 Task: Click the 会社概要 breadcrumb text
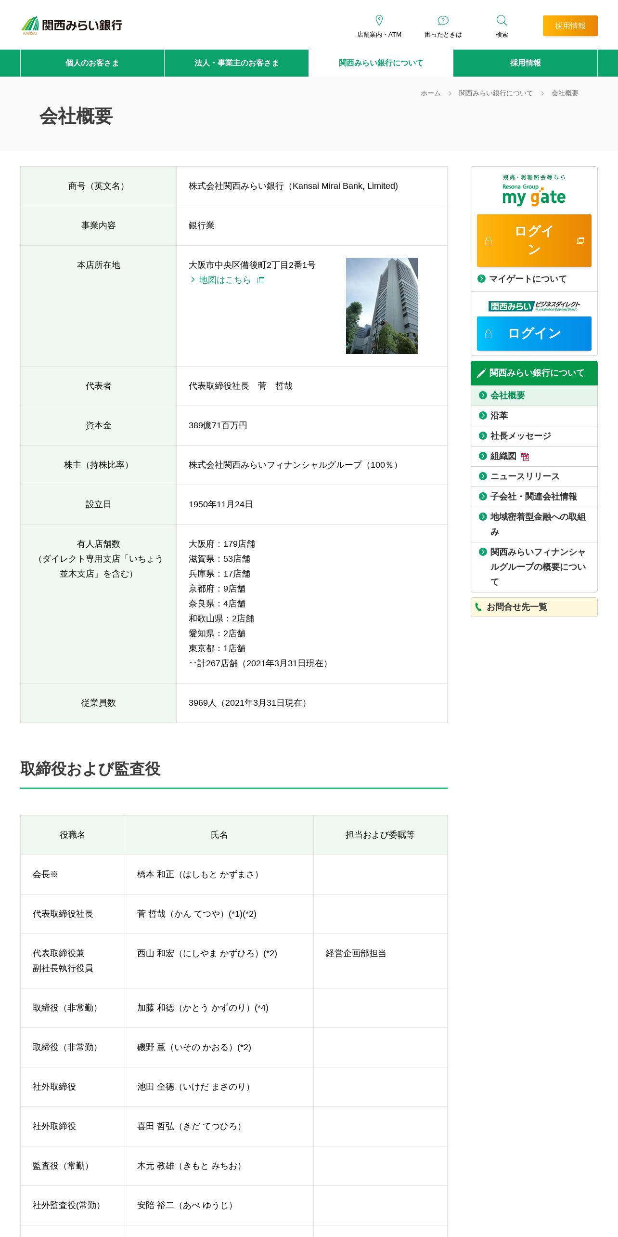tap(565, 93)
